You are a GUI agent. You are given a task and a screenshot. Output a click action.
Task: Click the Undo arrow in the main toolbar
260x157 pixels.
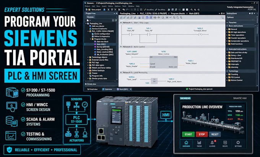(123, 10)
